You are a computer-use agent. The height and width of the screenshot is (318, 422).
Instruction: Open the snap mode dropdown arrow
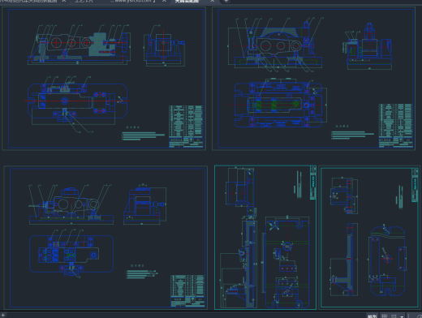[402, 316]
